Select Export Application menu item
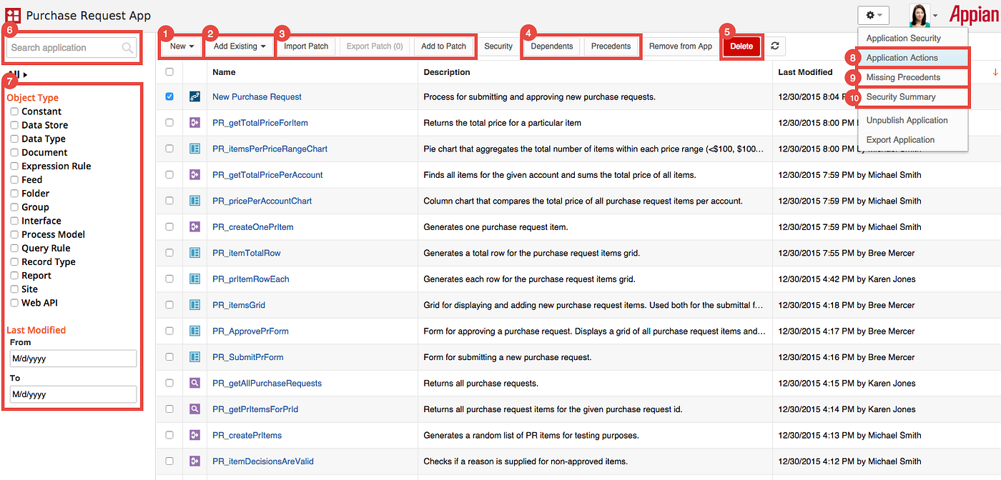 912,139
